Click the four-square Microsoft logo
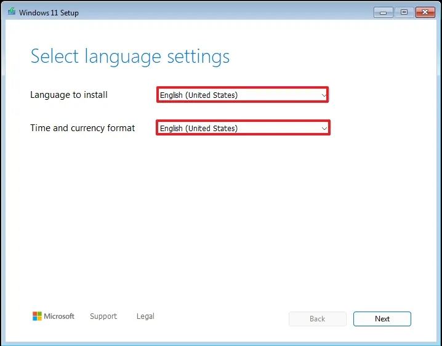This screenshot has height=346, width=442. (38, 316)
